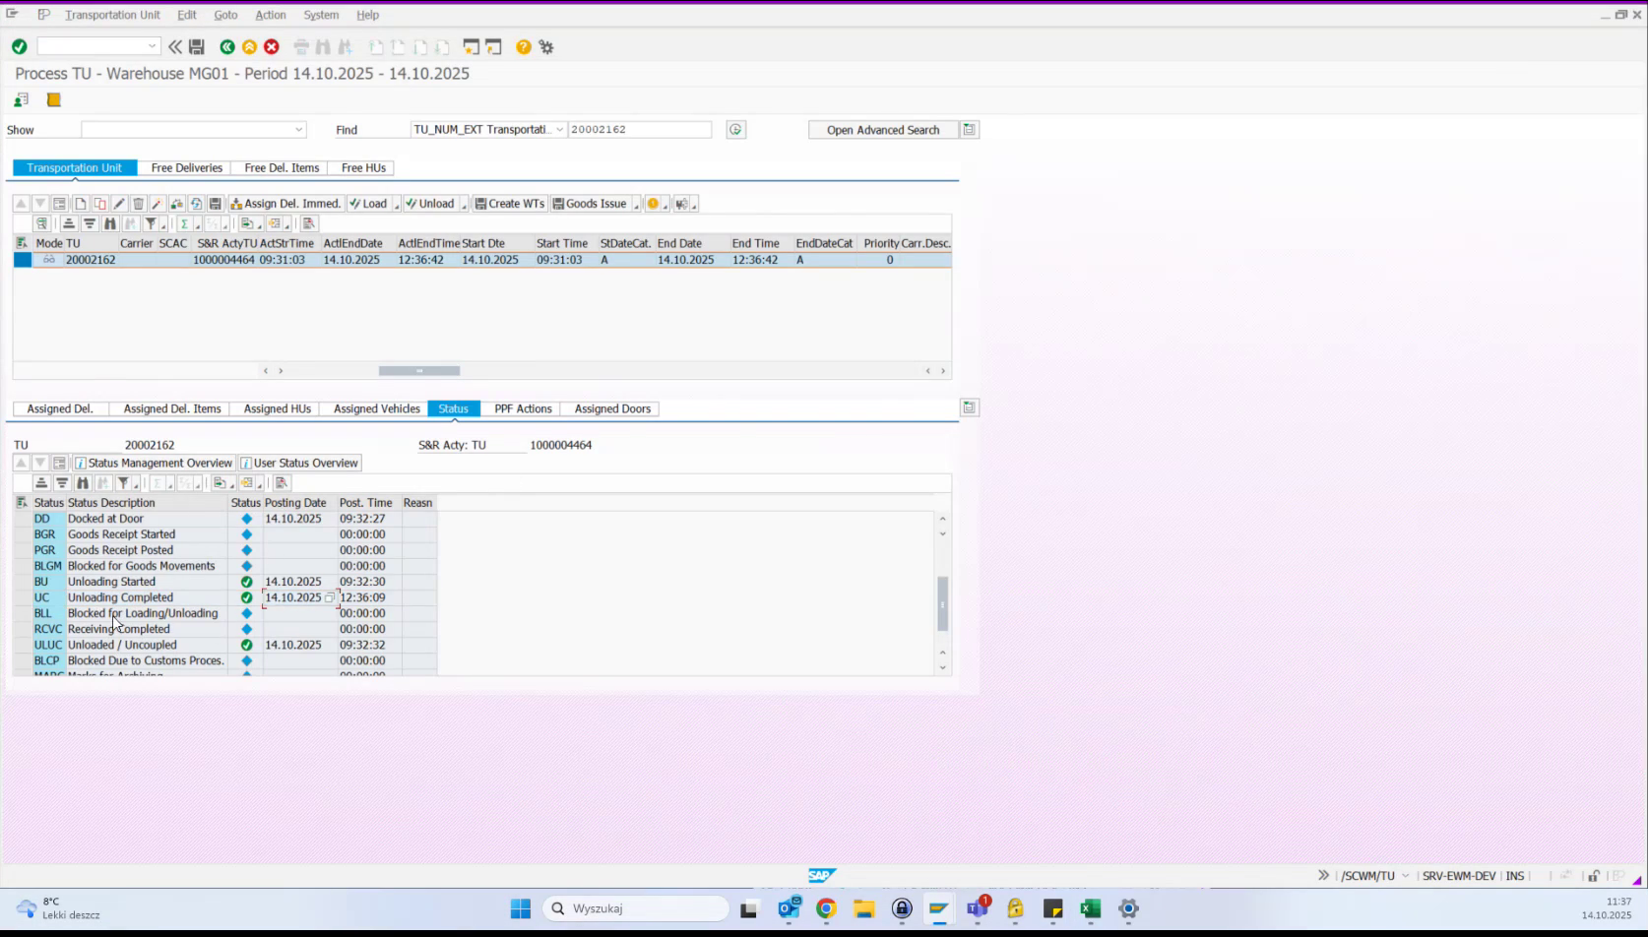Click the Sort in ascending order icon

point(69,223)
